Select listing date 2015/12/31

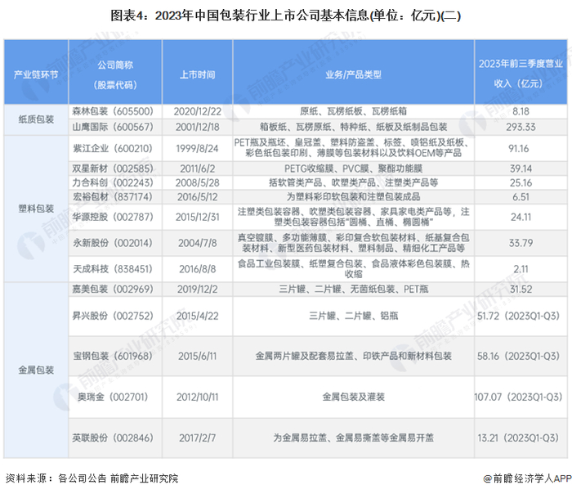click(198, 217)
